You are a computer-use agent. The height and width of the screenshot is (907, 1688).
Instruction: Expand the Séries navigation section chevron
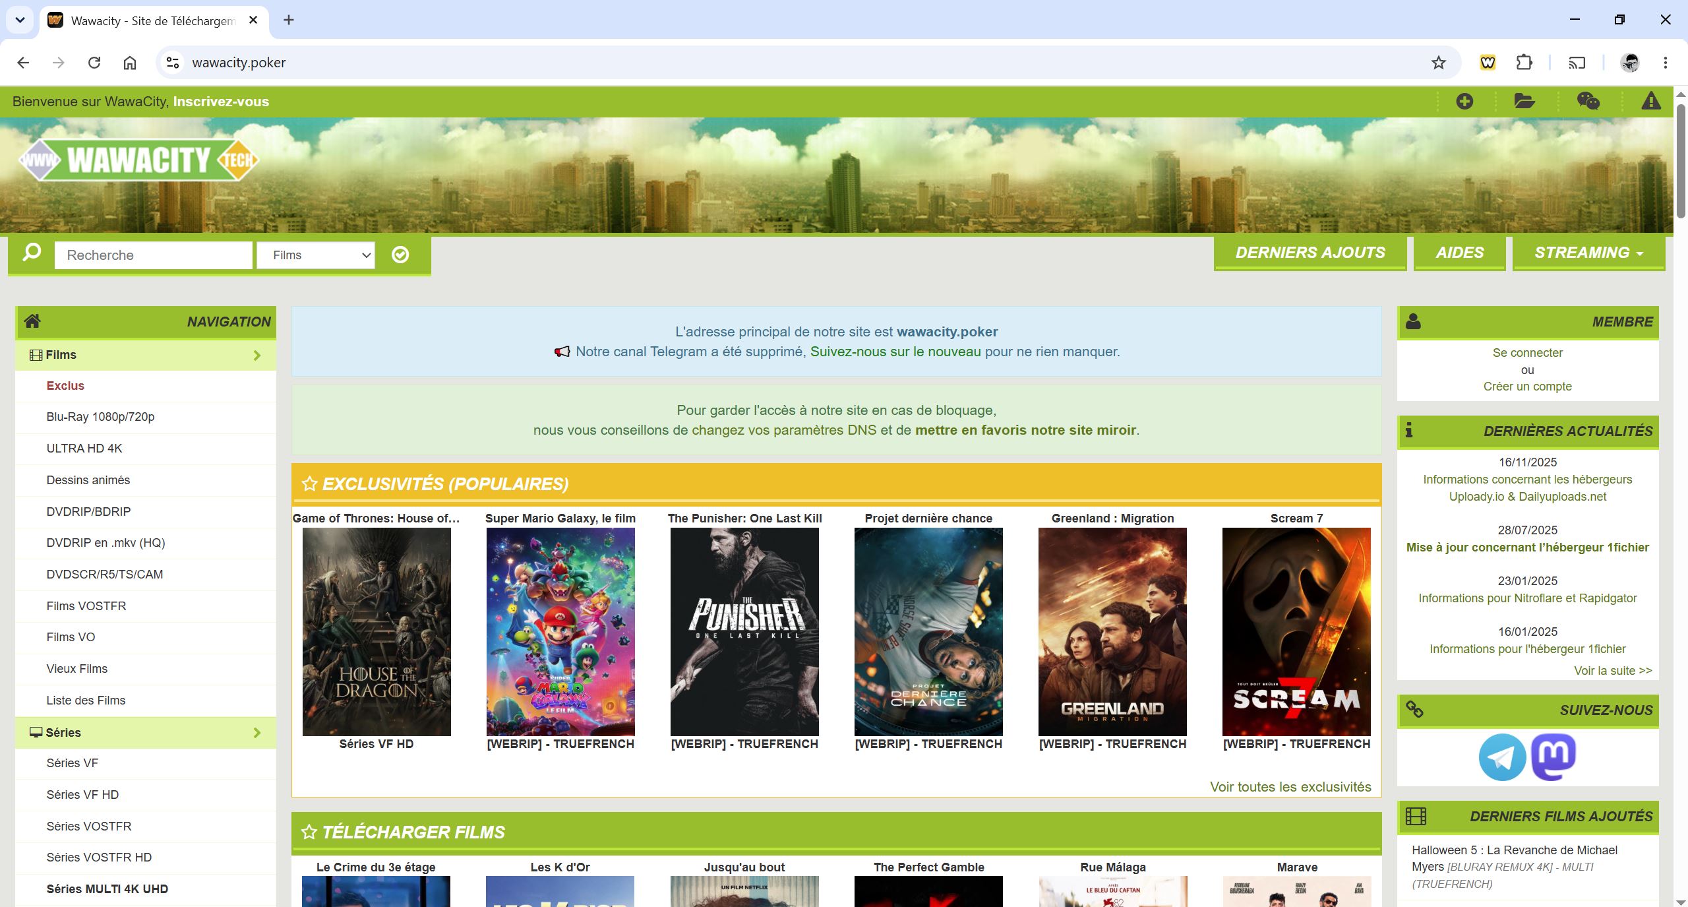click(257, 733)
